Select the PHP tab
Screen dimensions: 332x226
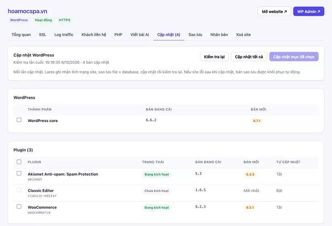[118, 35]
